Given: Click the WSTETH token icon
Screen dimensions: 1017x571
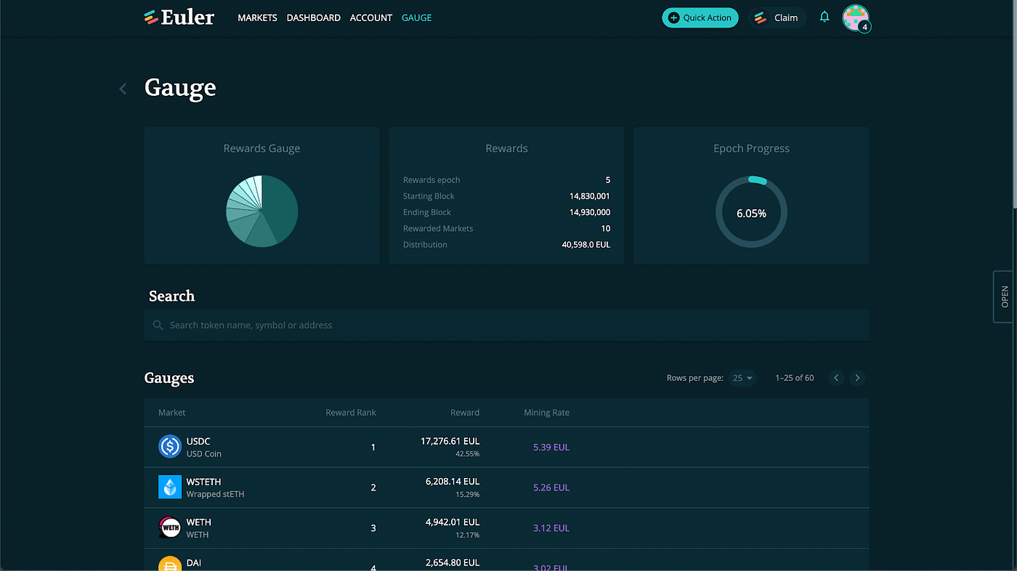Looking at the screenshot, I should tap(170, 487).
